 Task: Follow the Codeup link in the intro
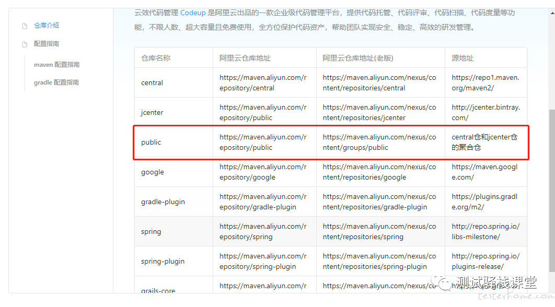tap(193, 13)
